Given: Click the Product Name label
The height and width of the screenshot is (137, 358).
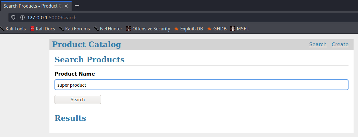Looking at the screenshot, I should point(75,74).
